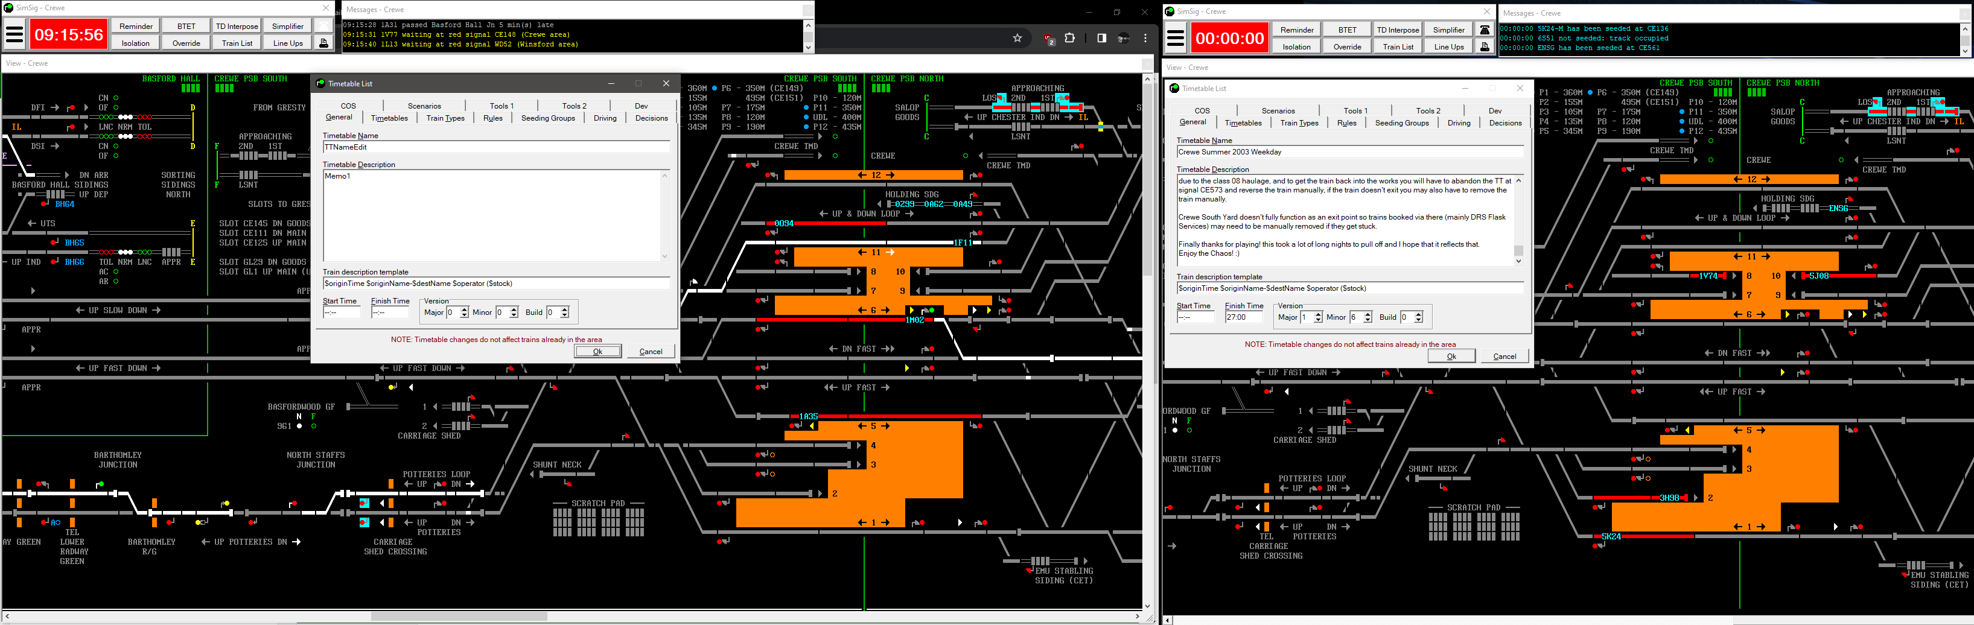The height and width of the screenshot is (625, 1974).
Task: Increase Major version in left Timetable List
Action: point(464,309)
